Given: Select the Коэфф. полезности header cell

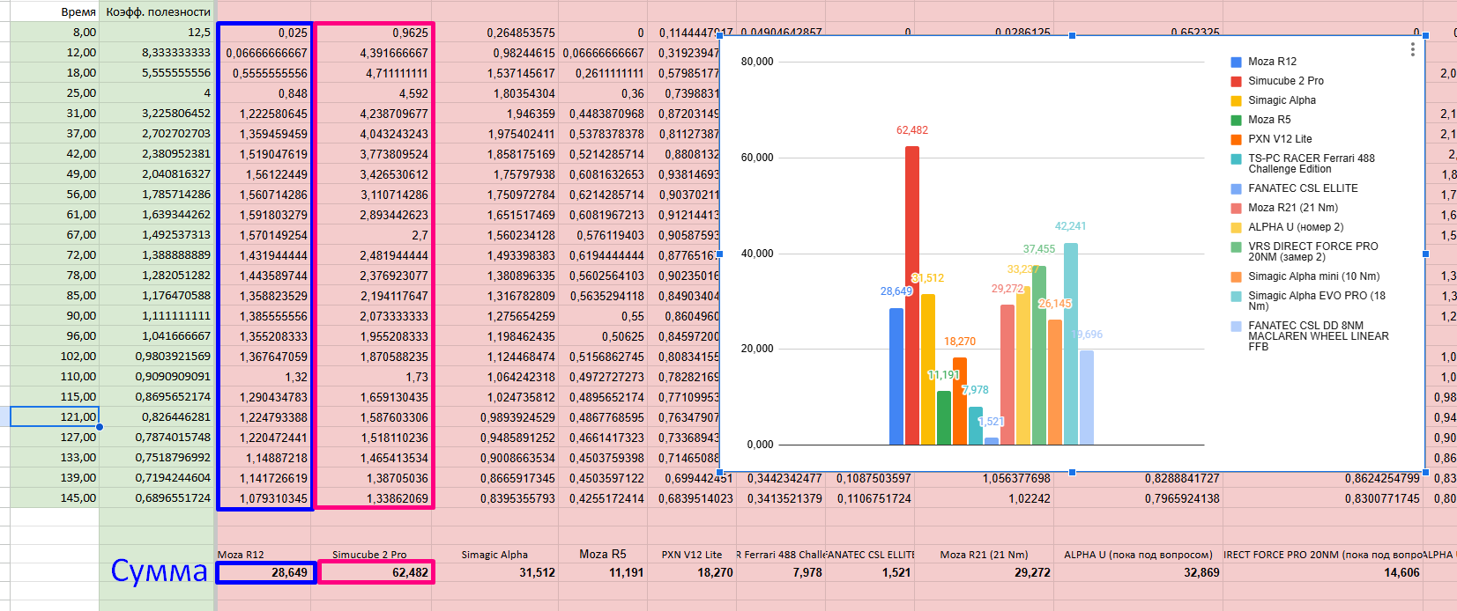Looking at the screenshot, I should click(x=157, y=11).
